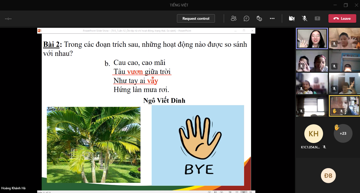Click the PowerPoint logo in shared window
The height and width of the screenshot is (193, 360).
tap(39, 31)
